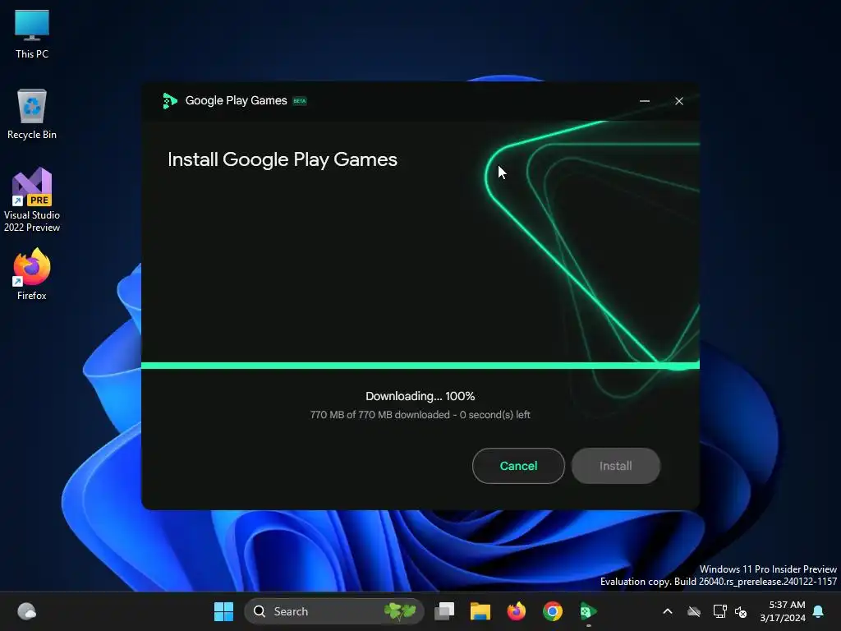Screen dimensions: 841x631
Task: Open File Explorer from taskbar
Action: 480,611
